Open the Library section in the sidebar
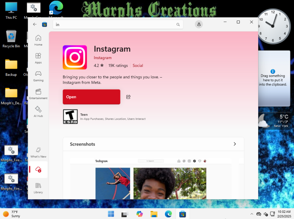This screenshot has width=294, height=219. (38, 188)
